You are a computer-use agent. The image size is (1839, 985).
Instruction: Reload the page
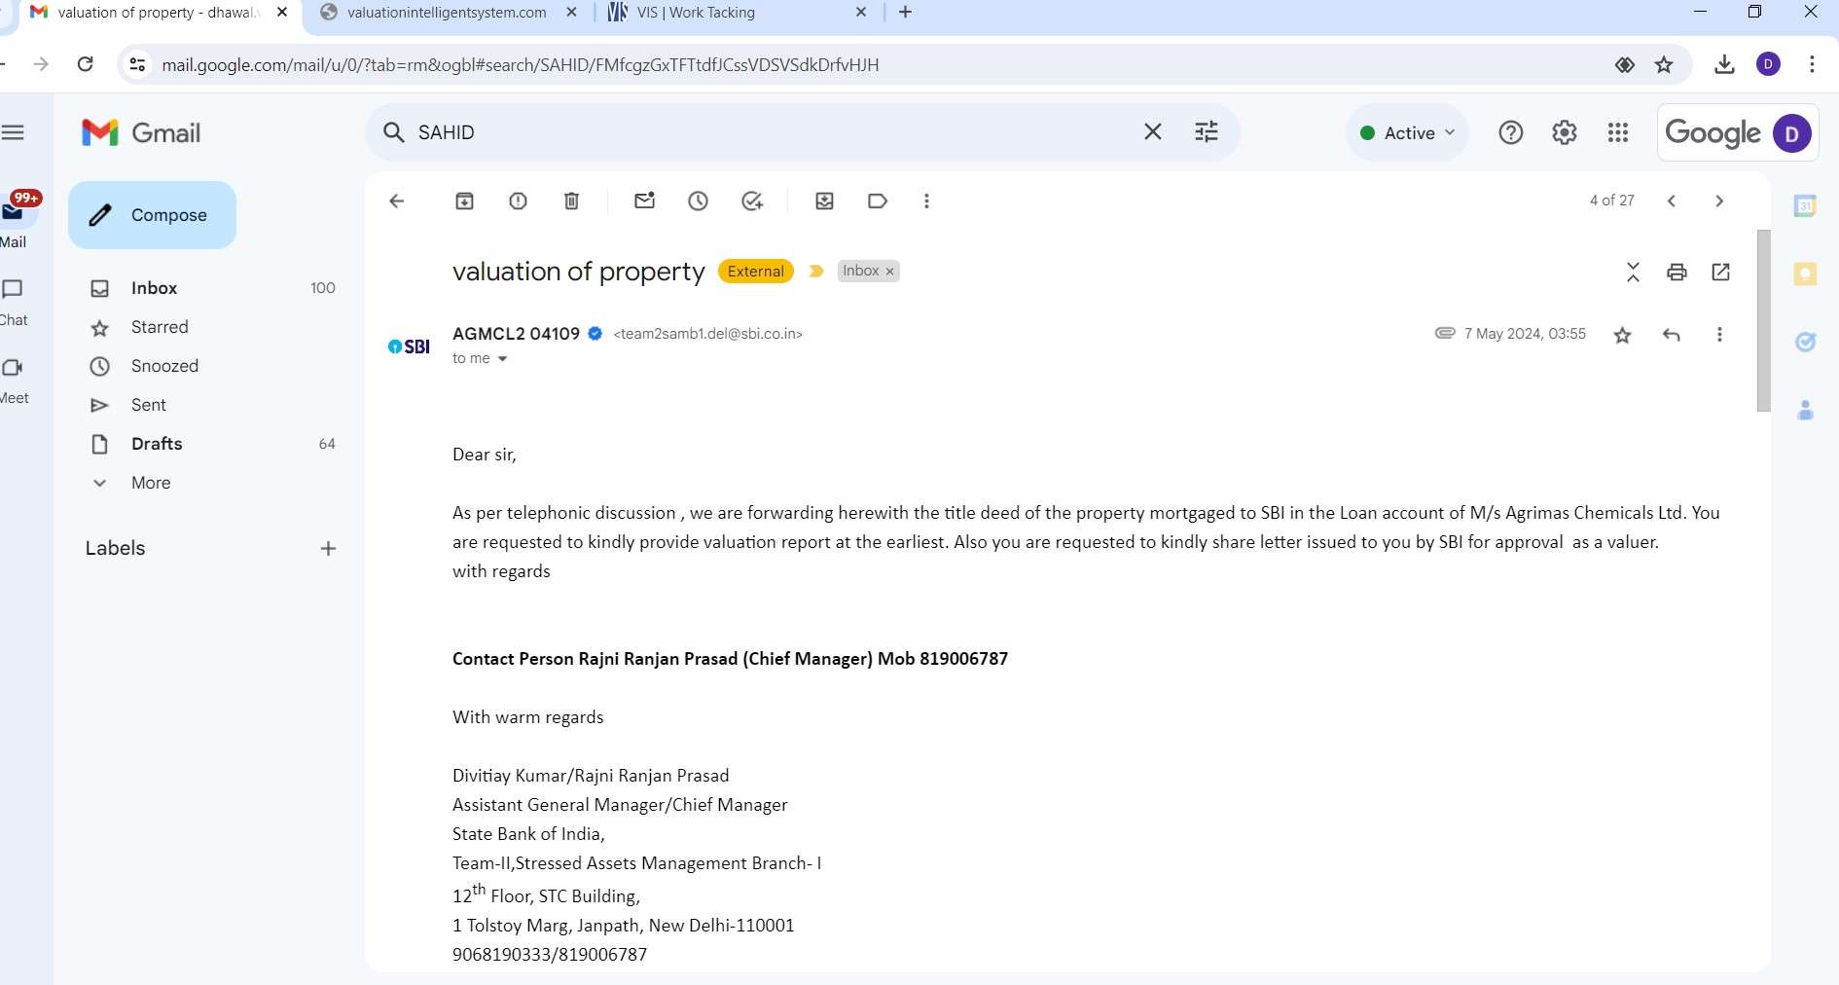pyautogui.click(x=86, y=64)
